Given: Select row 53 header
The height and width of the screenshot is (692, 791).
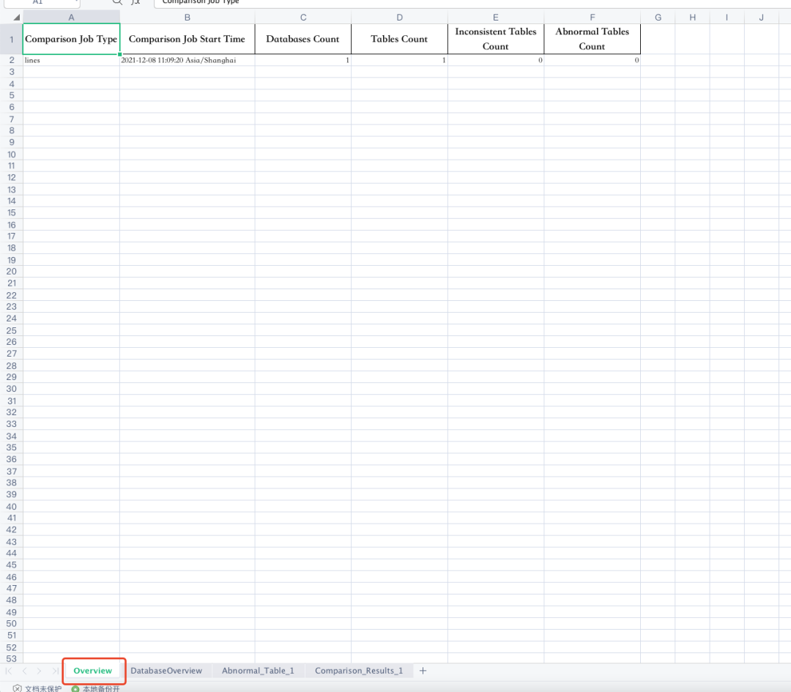Looking at the screenshot, I should (12, 659).
